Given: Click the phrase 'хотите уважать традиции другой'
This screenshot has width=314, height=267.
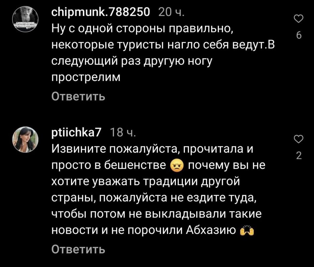Looking at the screenshot, I should 145,182.
